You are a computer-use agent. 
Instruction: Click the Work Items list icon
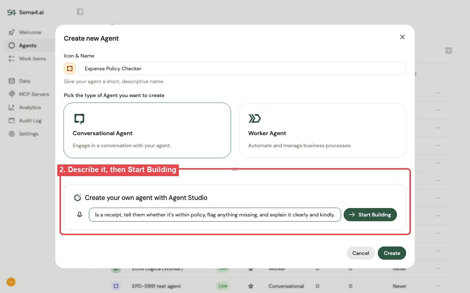(x=12, y=59)
